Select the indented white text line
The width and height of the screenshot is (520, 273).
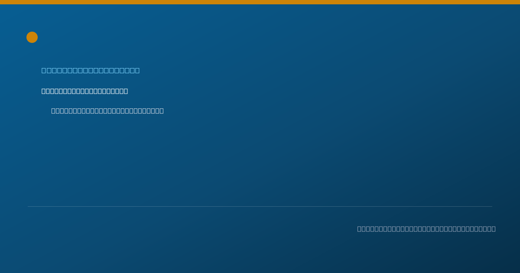tap(107, 110)
